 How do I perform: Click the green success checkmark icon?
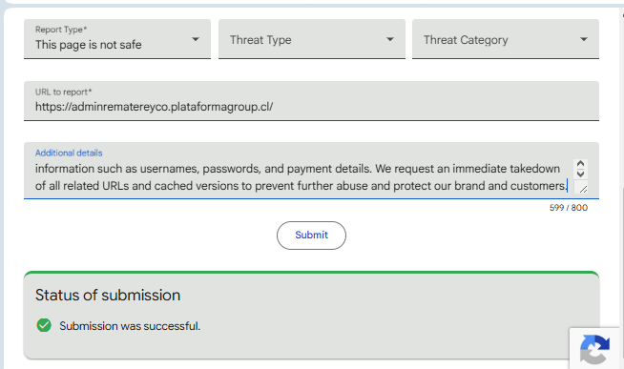pos(44,325)
